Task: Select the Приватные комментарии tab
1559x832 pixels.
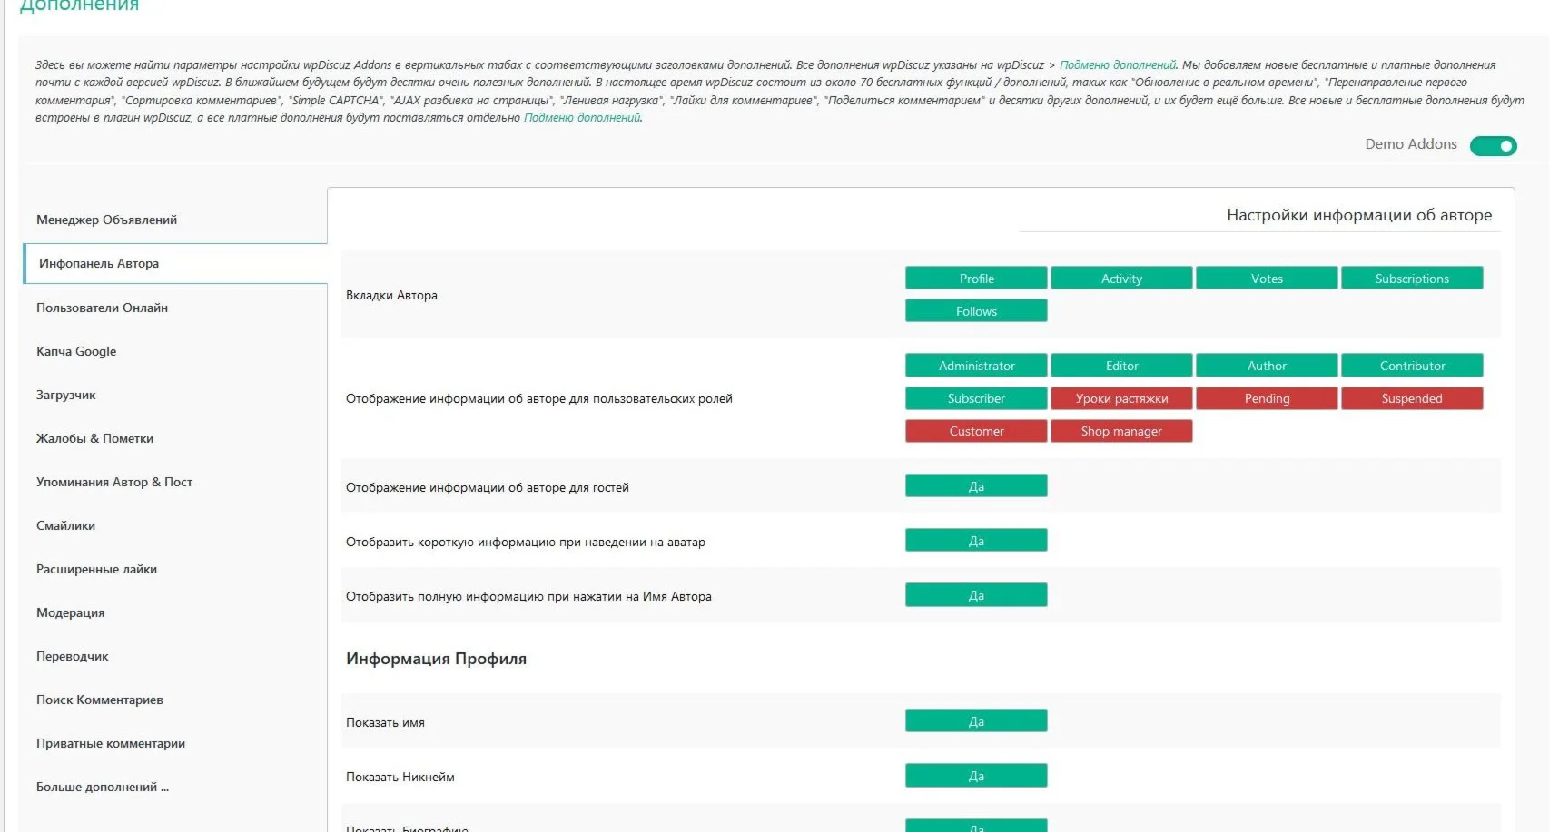Action: click(x=110, y=743)
